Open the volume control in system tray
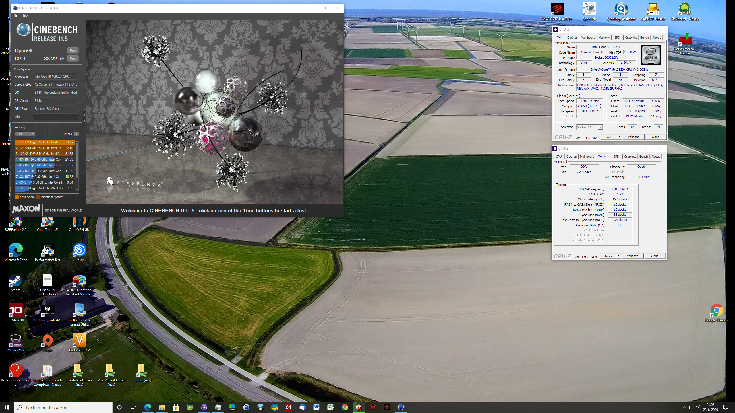 pyautogui.click(x=698, y=407)
